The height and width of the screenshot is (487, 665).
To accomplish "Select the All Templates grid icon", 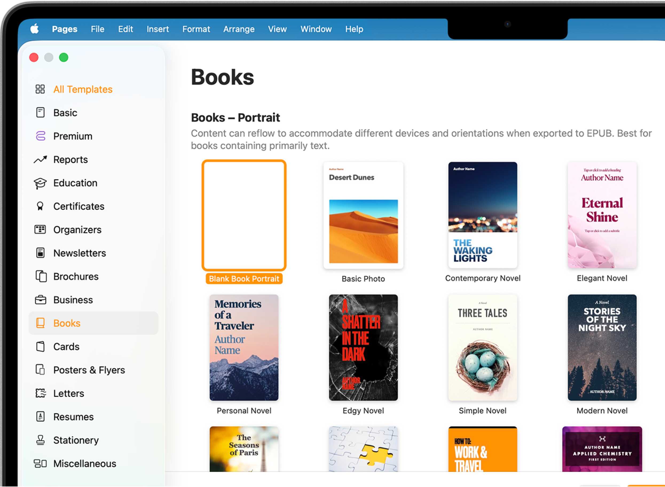I will click(40, 89).
